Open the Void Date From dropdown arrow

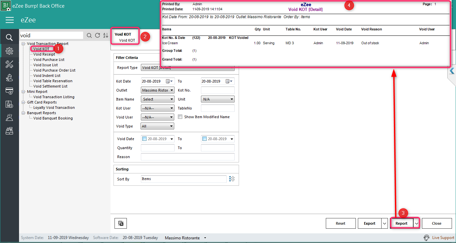172,139
